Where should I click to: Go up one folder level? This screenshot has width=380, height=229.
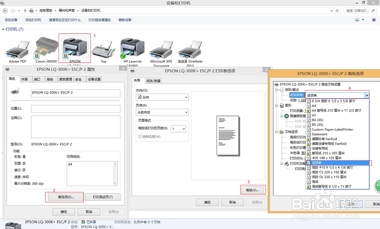tap(25, 11)
